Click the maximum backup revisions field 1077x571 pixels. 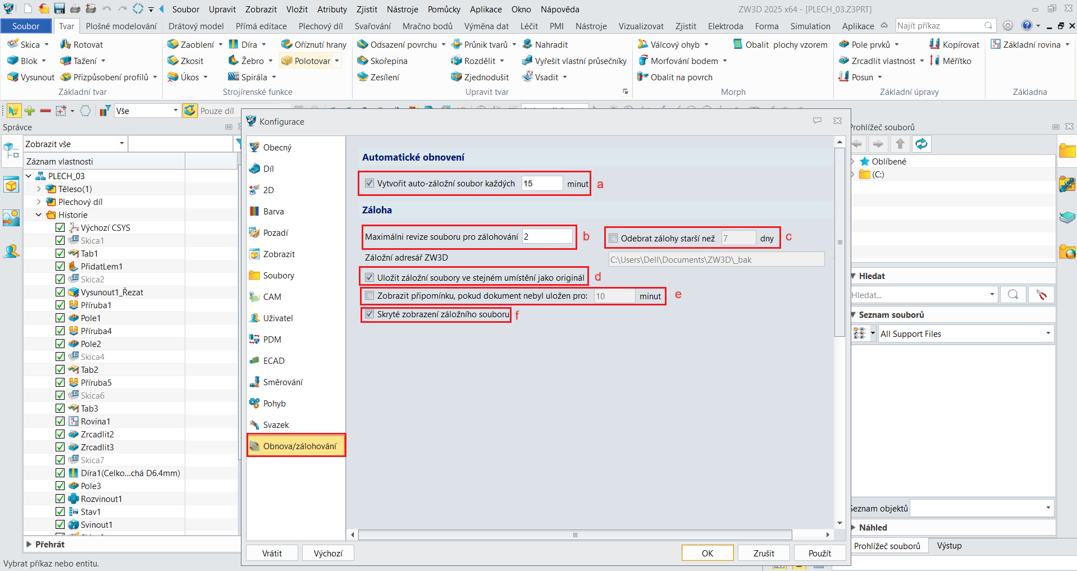pyautogui.click(x=546, y=237)
